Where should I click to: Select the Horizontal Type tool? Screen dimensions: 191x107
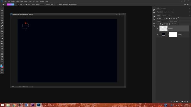pyautogui.click(x=2, y=49)
